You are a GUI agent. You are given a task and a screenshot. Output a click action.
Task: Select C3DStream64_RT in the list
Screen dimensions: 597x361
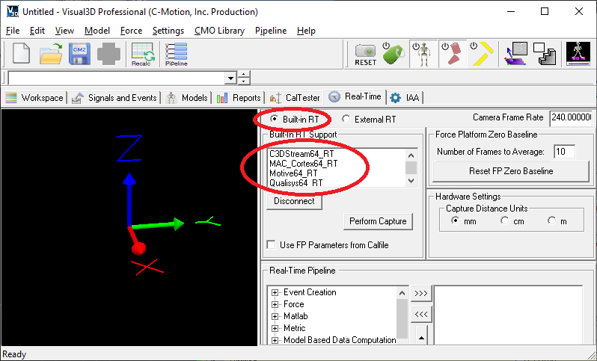(x=301, y=154)
